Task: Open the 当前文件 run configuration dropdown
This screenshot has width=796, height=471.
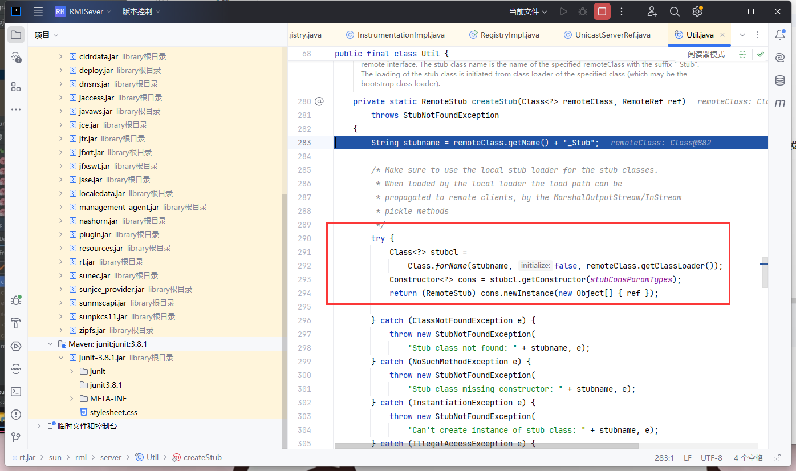Action: 528,11
